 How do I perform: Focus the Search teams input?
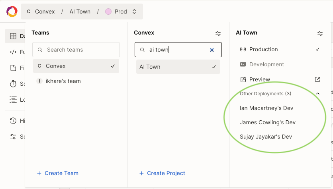pos(76,50)
